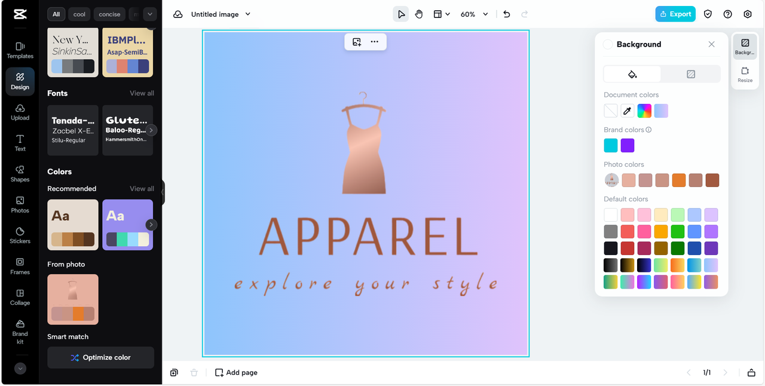Select the hand pan tool
This screenshot has width=765, height=386.
pos(419,14)
